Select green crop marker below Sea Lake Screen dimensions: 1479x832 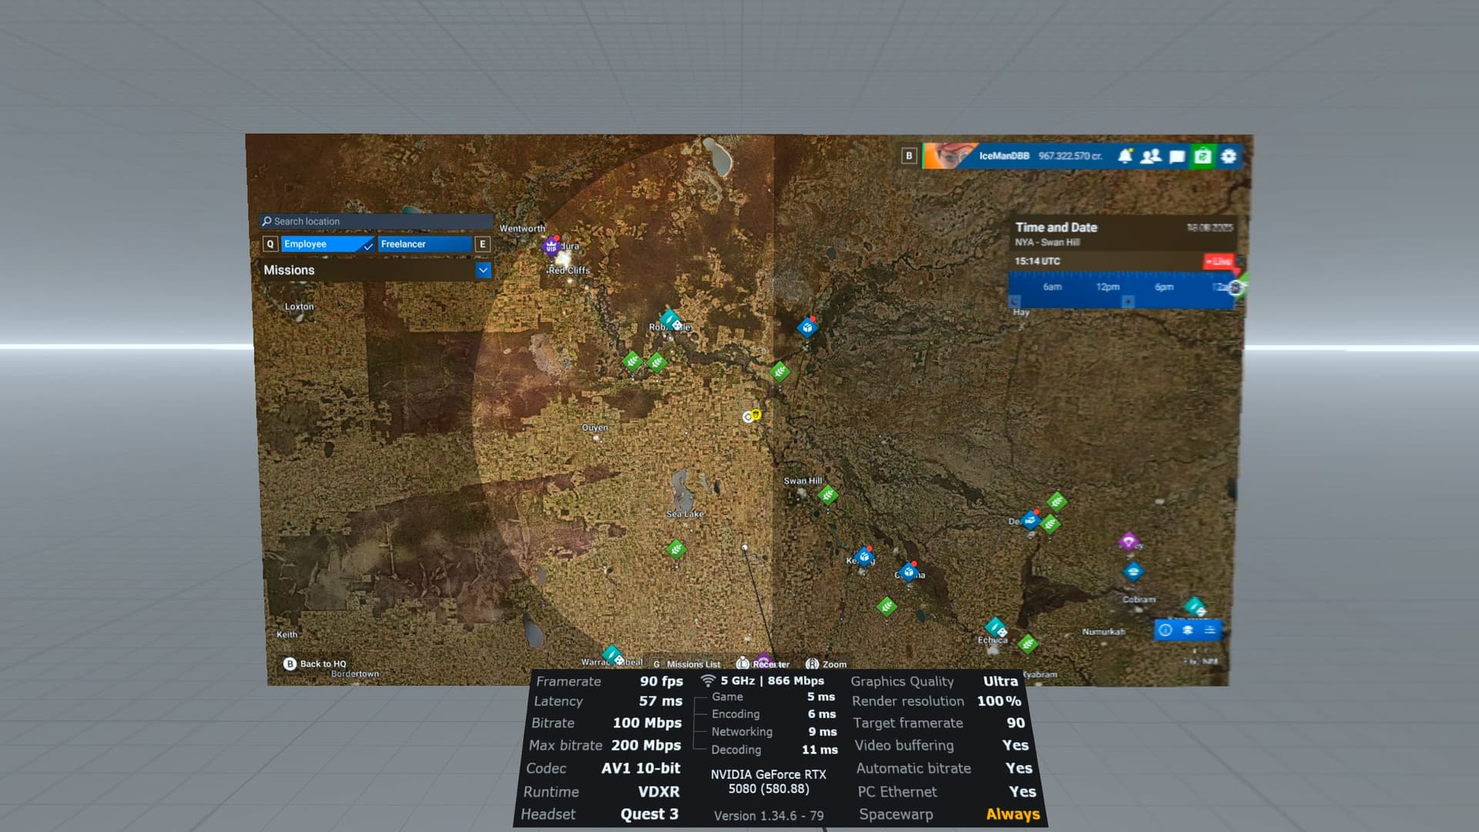pyautogui.click(x=676, y=549)
